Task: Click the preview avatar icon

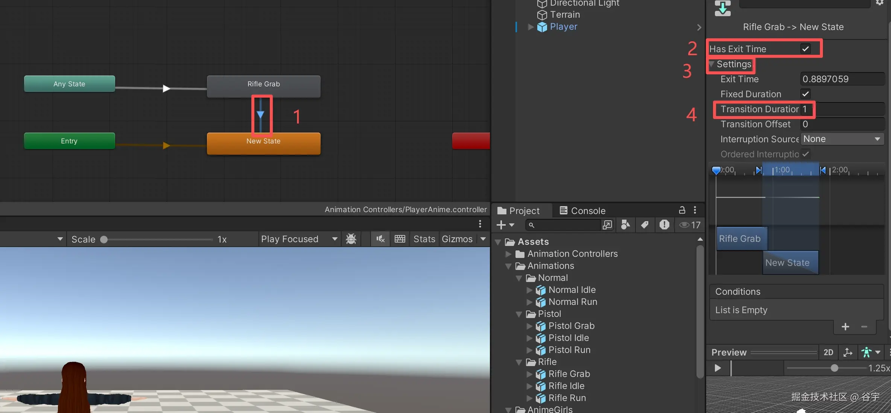Action: (867, 352)
